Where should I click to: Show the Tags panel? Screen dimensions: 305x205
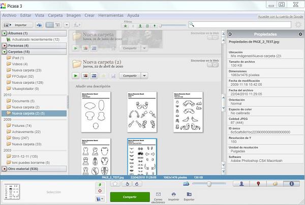(x=275, y=184)
